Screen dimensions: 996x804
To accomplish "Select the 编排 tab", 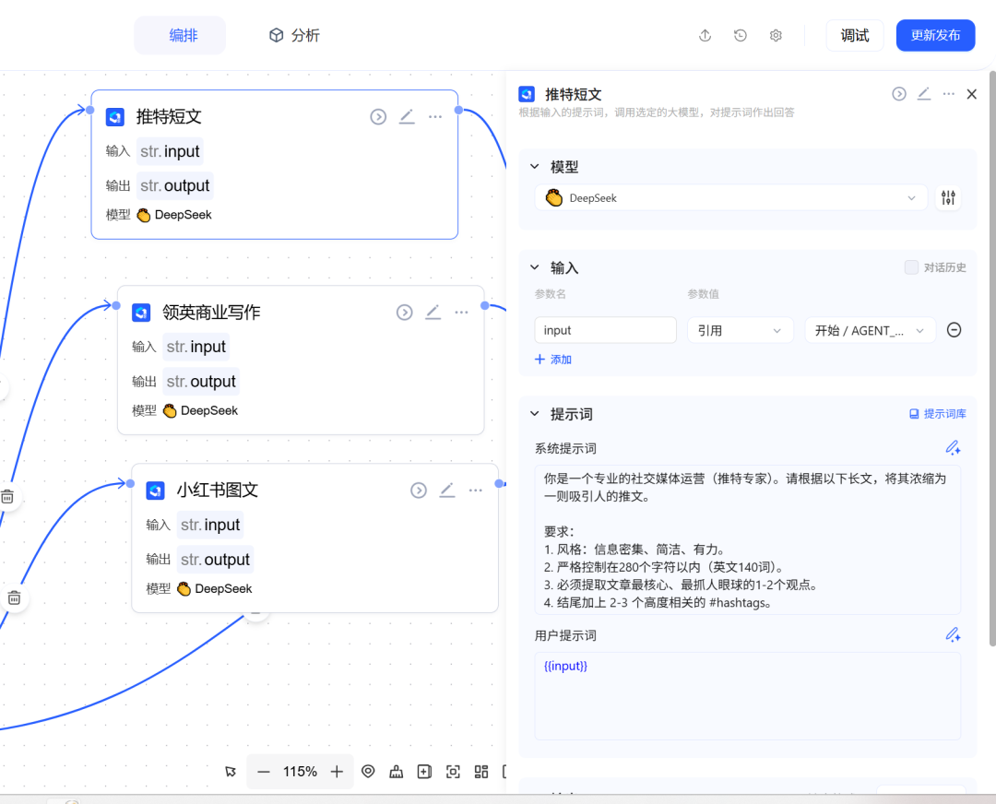I will point(183,36).
